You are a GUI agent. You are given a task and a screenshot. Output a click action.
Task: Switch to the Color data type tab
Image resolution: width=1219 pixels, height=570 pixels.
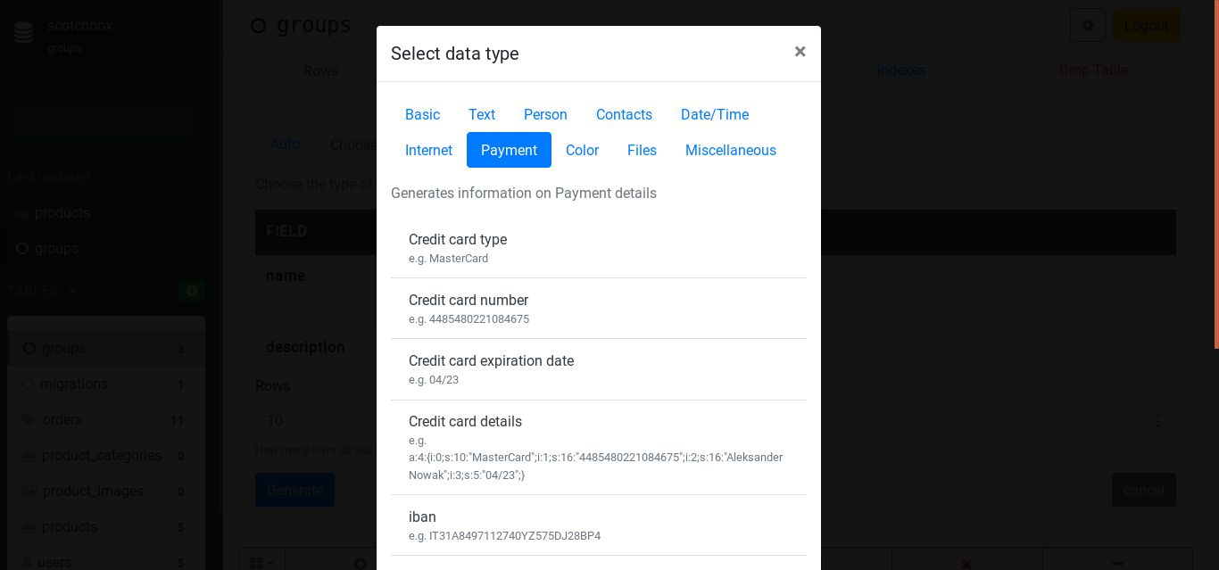tap(582, 150)
